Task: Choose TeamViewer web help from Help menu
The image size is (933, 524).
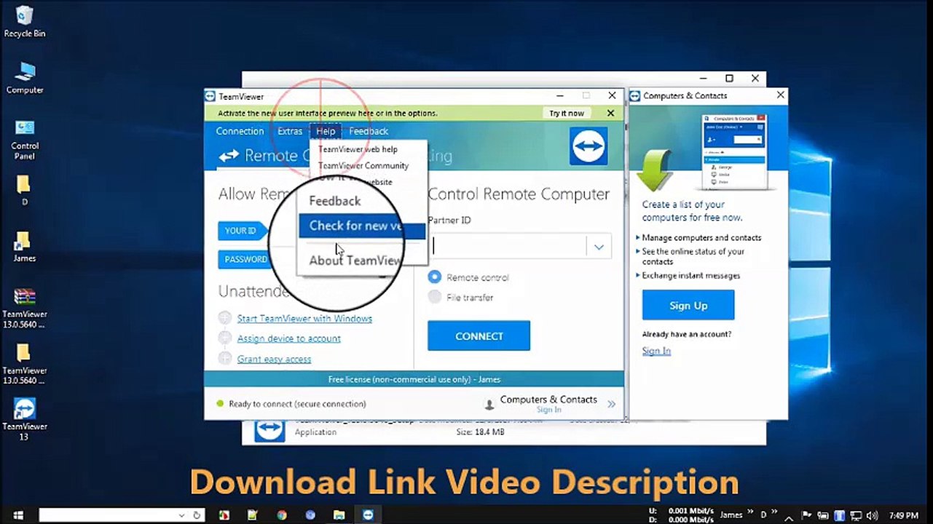Action: coord(358,149)
